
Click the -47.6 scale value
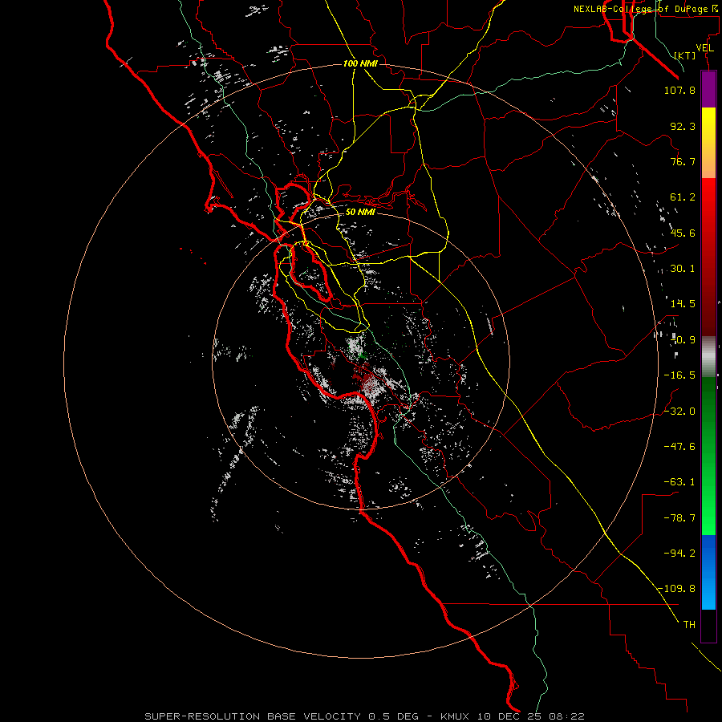coord(679,447)
